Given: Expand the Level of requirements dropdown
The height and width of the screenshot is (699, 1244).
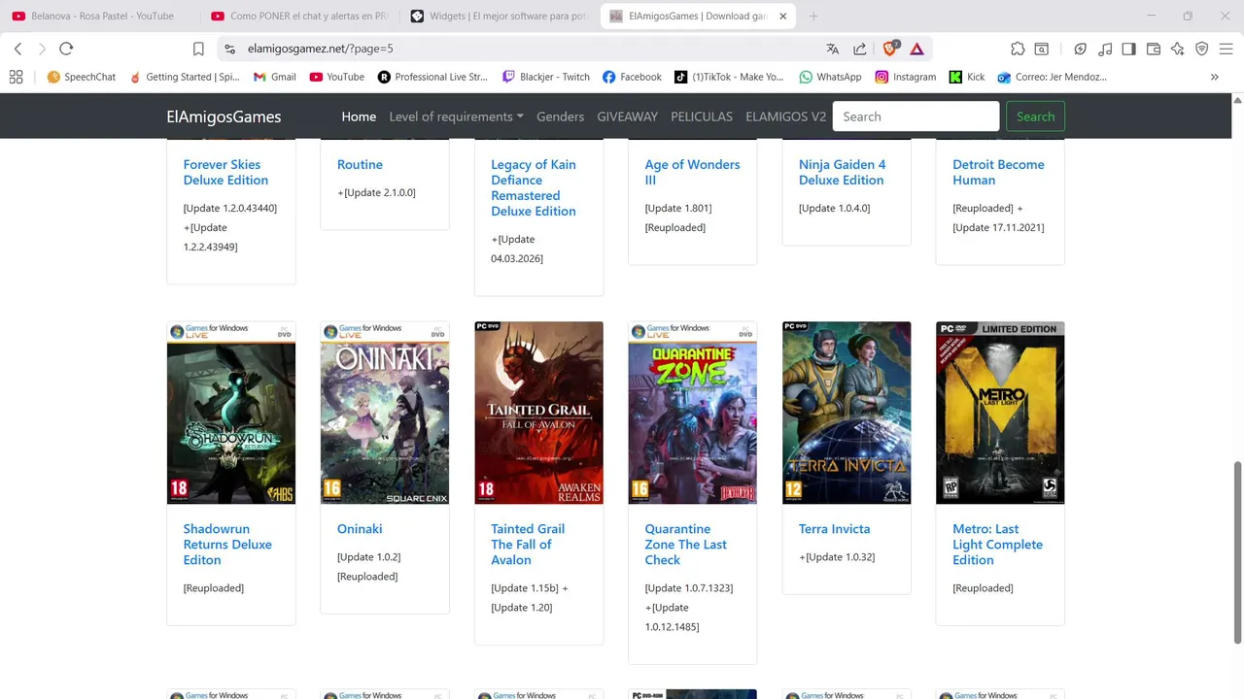Looking at the screenshot, I should tap(456, 116).
